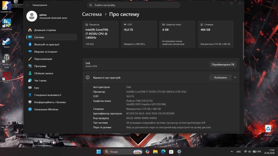Click the settings window scrollbar
The image size is (278, 156).
coord(243,41)
